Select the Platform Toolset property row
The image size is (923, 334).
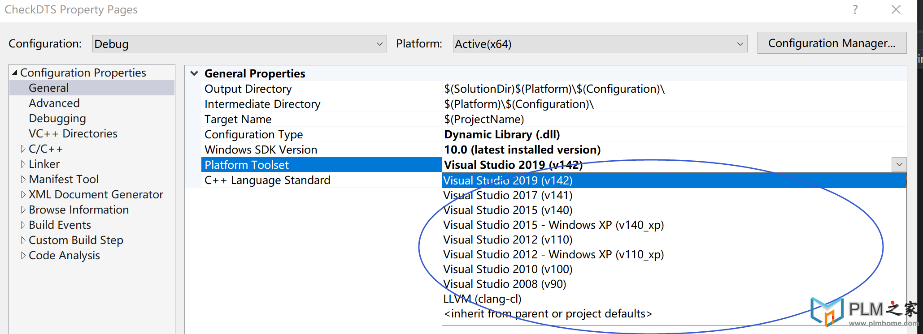[x=322, y=165]
